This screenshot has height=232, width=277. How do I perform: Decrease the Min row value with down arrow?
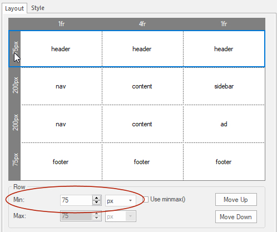click(x=96, y=203)
